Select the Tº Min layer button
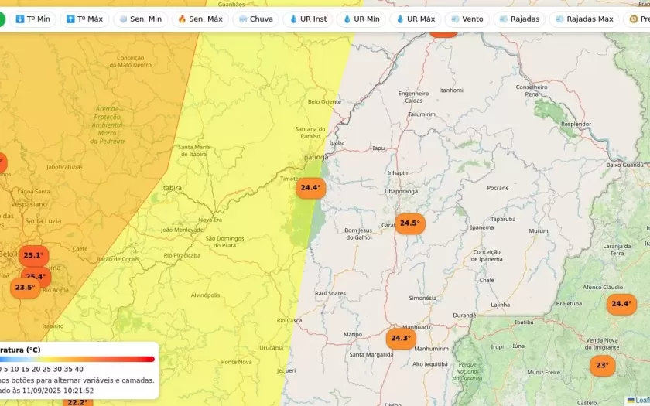 coord(32,19)
